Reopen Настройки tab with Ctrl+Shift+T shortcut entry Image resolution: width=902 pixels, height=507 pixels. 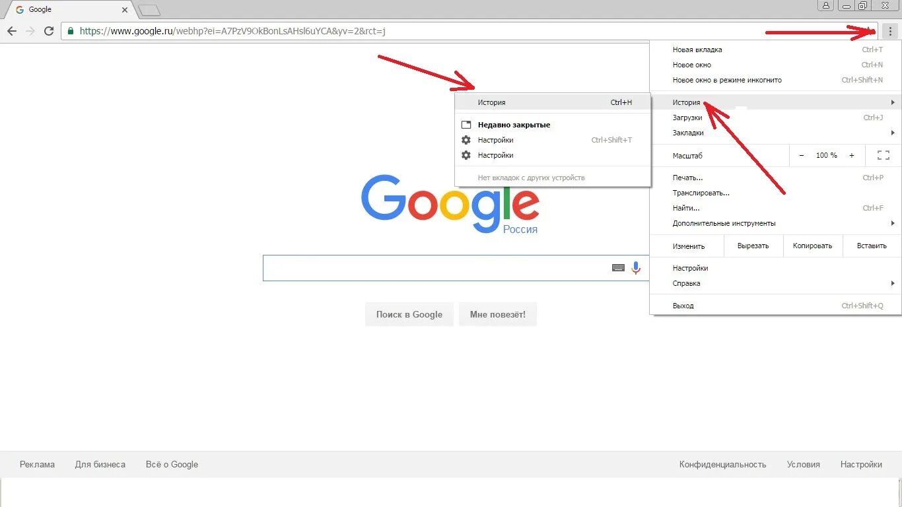tap(553, 140)
